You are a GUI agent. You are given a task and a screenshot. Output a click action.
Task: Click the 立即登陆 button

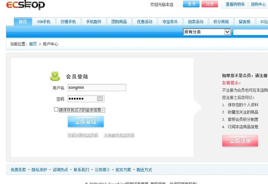click(x=86, y=122)
